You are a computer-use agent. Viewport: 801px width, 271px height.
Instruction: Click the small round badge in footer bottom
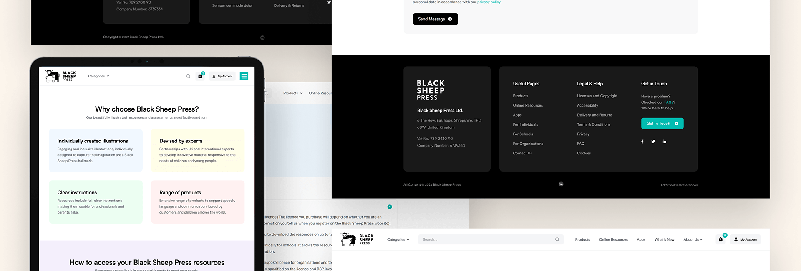click(561, 184)
